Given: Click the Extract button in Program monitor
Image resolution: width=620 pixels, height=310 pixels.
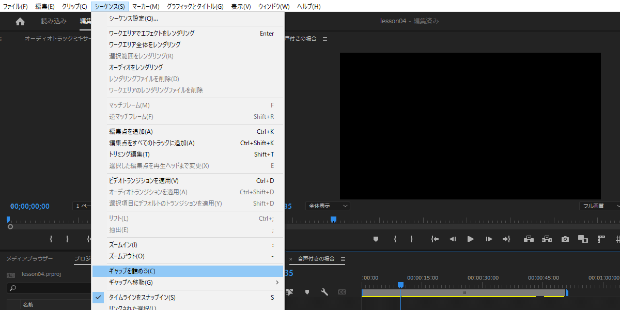Looking at the screenshot, I should tap(547, 239).
